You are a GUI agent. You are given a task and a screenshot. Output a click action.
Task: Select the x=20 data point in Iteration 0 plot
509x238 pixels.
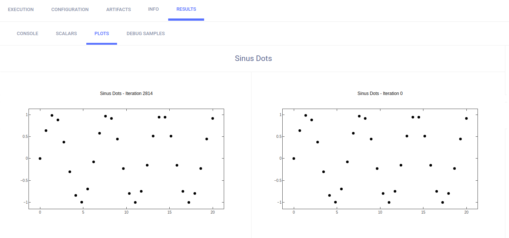coord(466,118)
